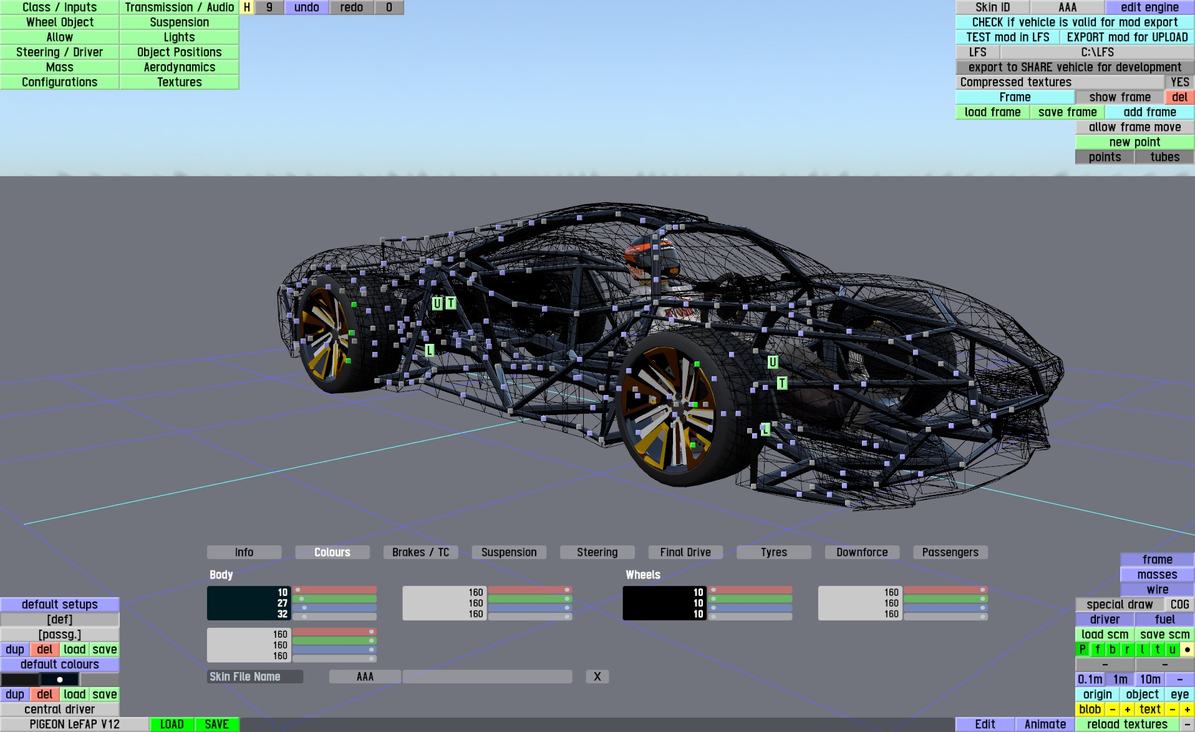
Task: Toggle the green l button
Action: pos(1143,650)
